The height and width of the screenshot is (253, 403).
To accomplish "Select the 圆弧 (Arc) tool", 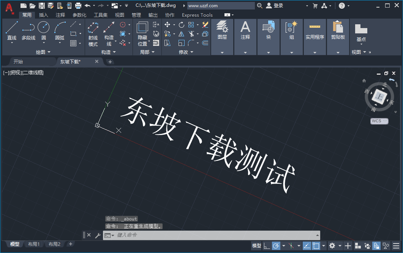I will tap(60, 31).
